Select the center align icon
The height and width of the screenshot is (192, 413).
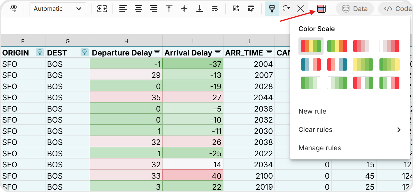[x=138, y=8]
